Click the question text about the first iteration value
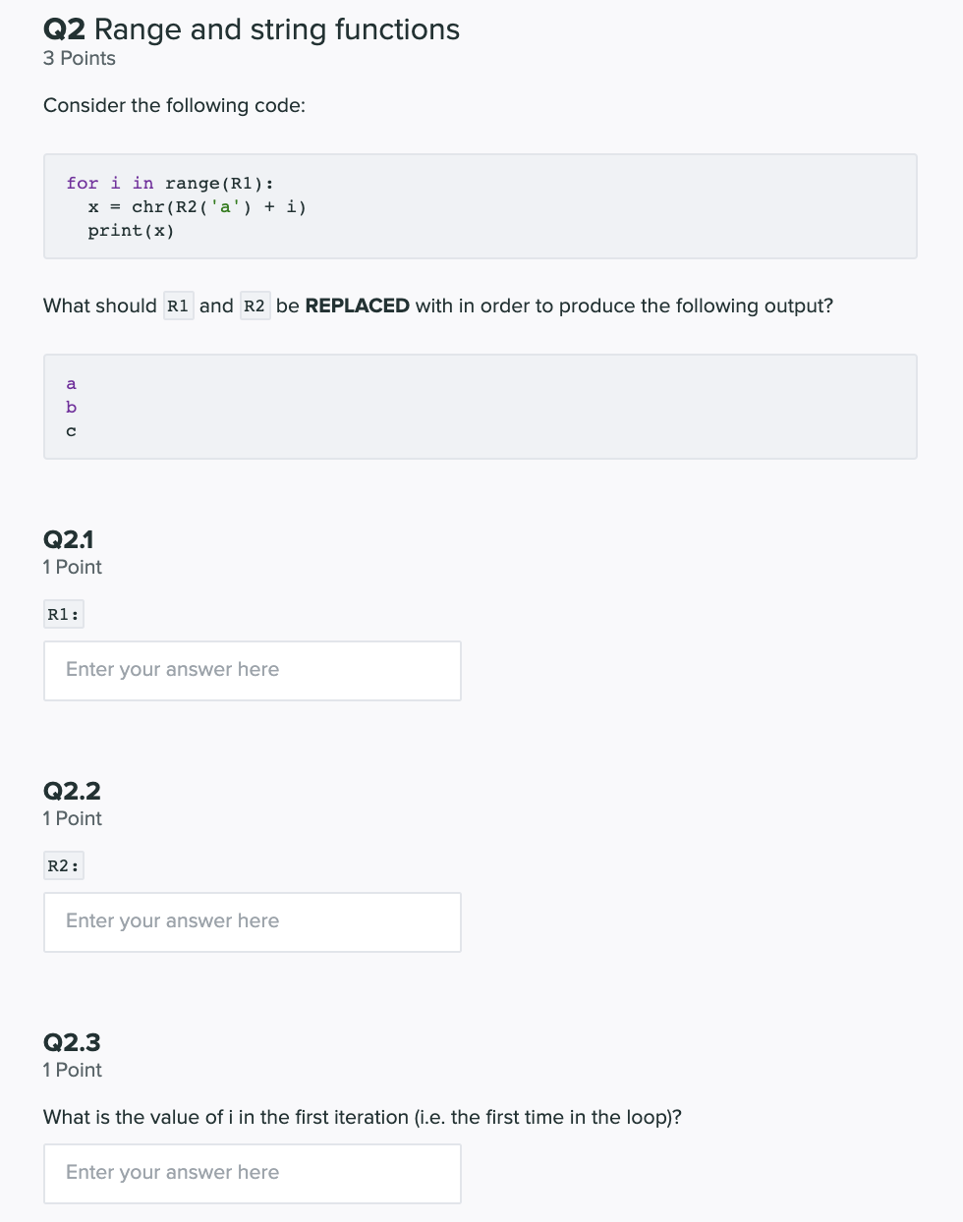This screenshot has width=963, height=1222. [363, 1117]
